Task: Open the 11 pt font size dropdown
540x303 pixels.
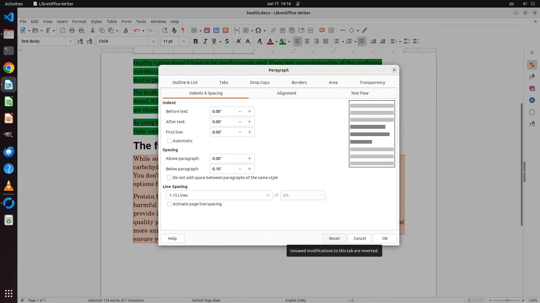Action: coord(184,41)
